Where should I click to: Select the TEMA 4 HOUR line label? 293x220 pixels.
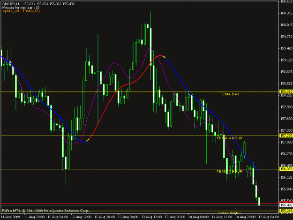click(x=229, y=138)
